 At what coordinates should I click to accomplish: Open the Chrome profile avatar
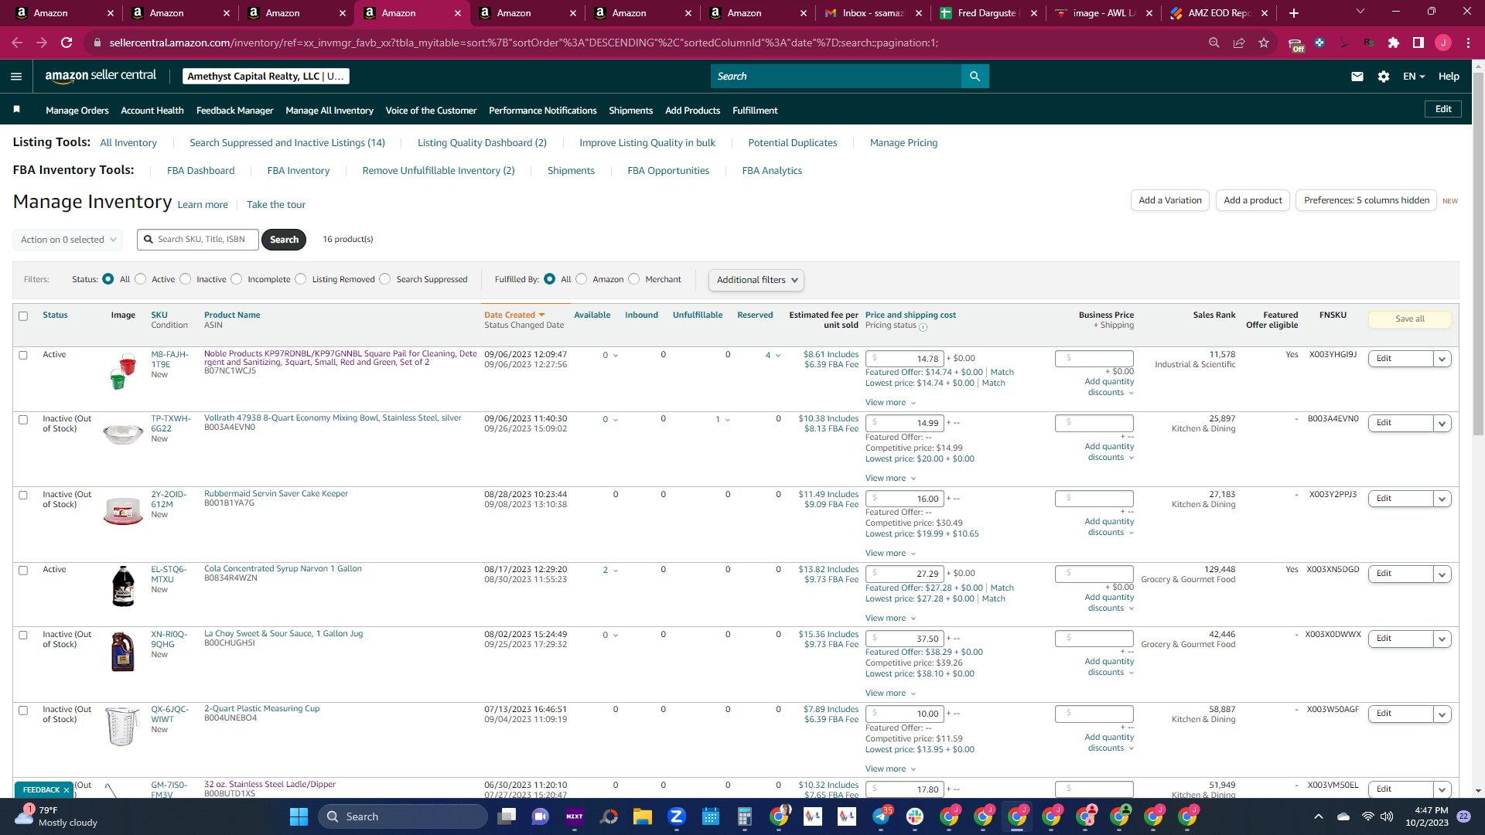[1443, 43]
